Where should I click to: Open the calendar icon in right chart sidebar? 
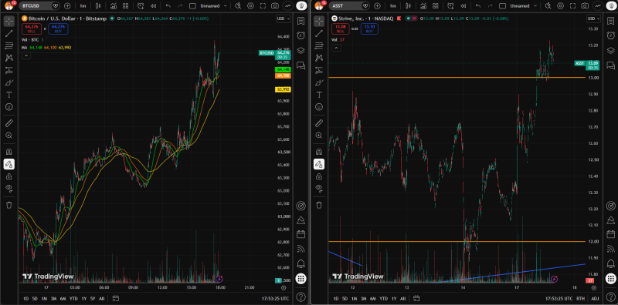pyautogui.click(x=610, y=234)
